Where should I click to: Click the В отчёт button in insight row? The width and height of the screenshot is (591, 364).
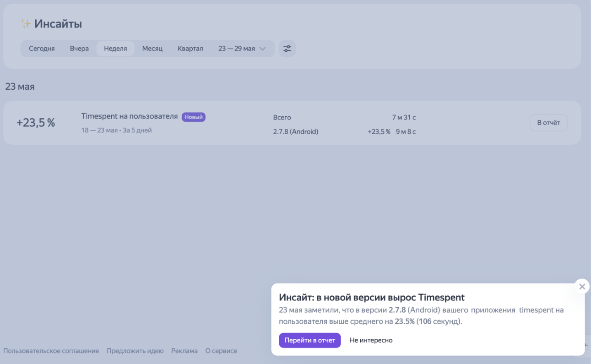pyautogui.click(x=548, y=123)
